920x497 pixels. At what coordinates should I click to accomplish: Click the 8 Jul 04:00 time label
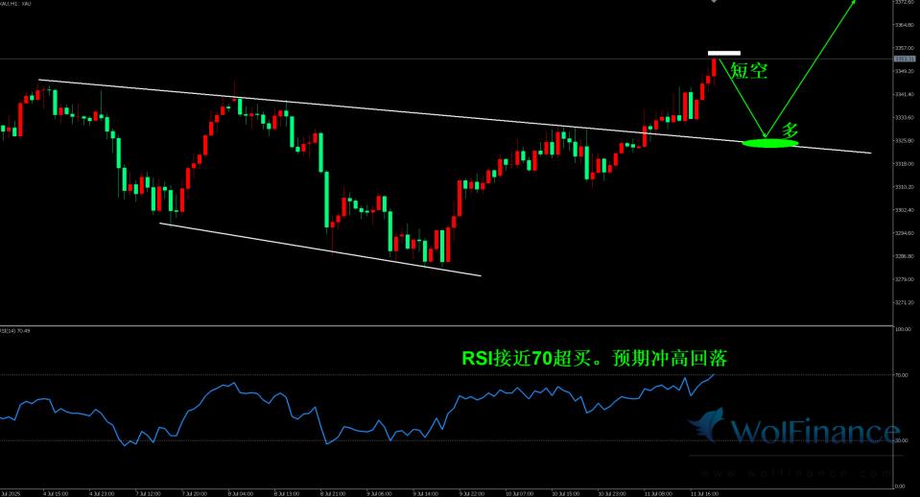[x=241, y=494]
